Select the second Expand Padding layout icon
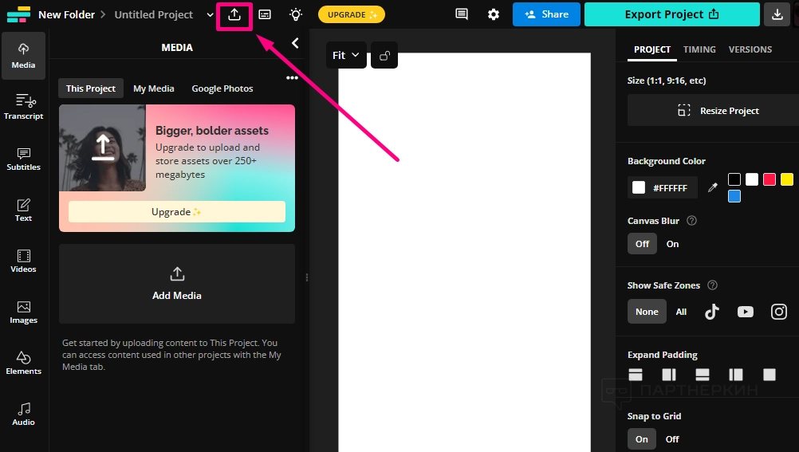The image size is (799, 452). pos(669,375)
